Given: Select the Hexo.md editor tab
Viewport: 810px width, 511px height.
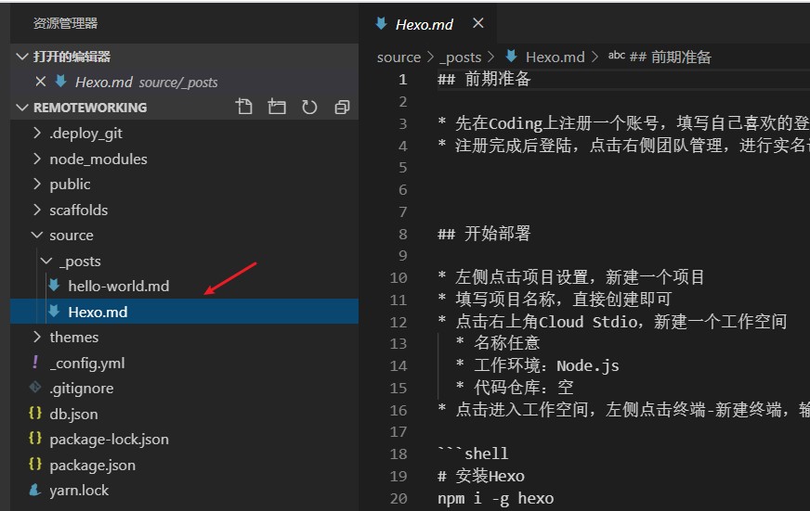Looking at the screenshot, I should (x=425, y=24).
